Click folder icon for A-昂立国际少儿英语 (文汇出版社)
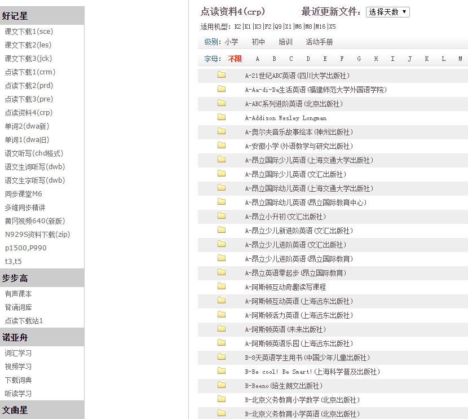Image resolution: width=468 pixels, height=419 pixels. (x=222, y=173)
